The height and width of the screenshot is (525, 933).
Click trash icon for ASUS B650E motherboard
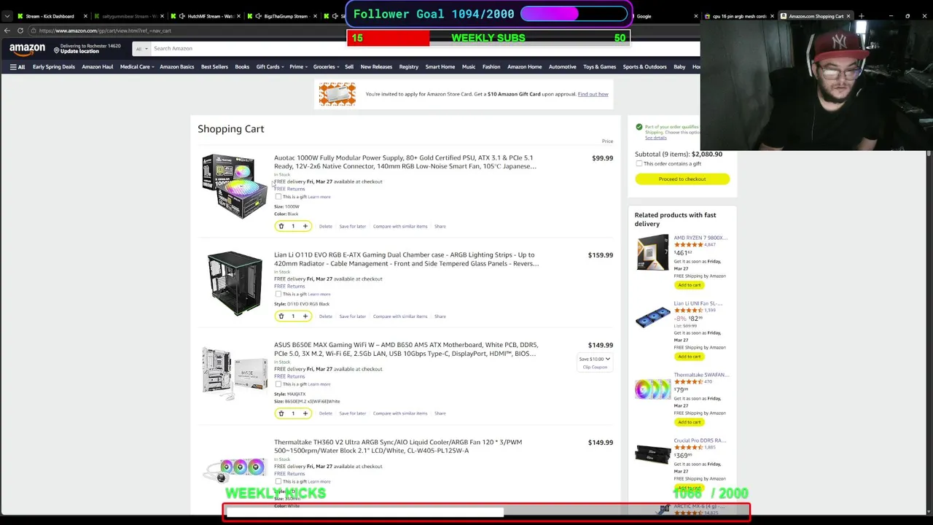pyautogui.click(x=281, y=413)
